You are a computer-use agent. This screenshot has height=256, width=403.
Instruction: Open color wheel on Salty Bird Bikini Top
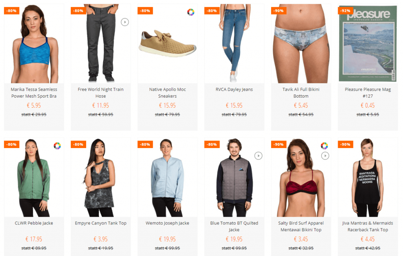coord(324,146)
